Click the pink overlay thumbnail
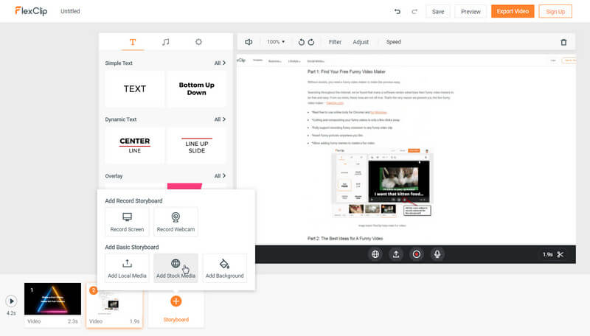The height and width of the screenshot is (336, 590). (x=184, y=186)
